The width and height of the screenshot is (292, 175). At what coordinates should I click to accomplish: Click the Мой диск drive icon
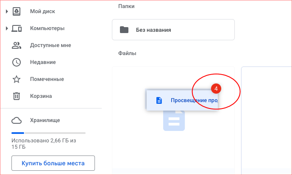coord(17,11)
